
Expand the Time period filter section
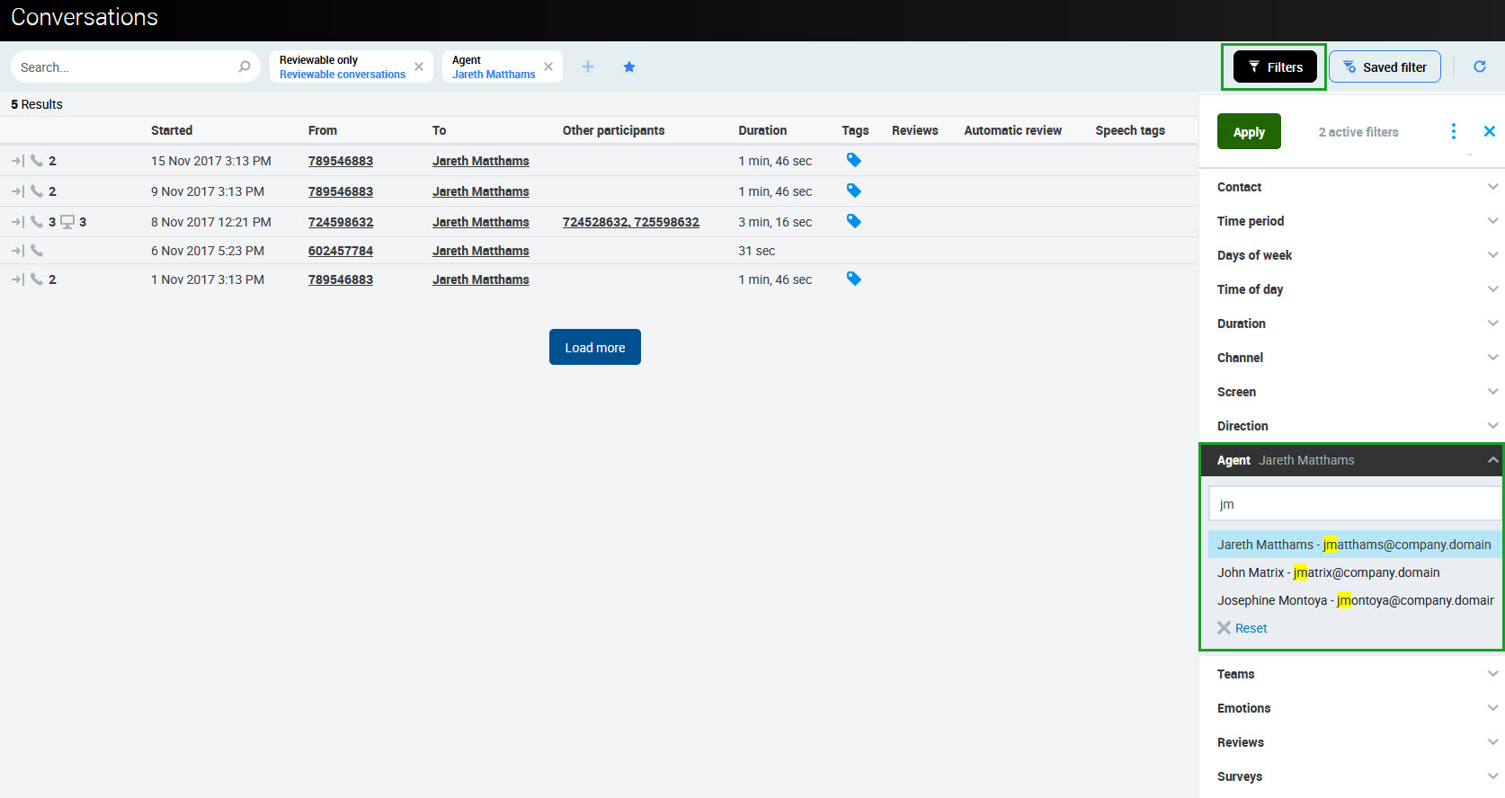coord(1351,221)
